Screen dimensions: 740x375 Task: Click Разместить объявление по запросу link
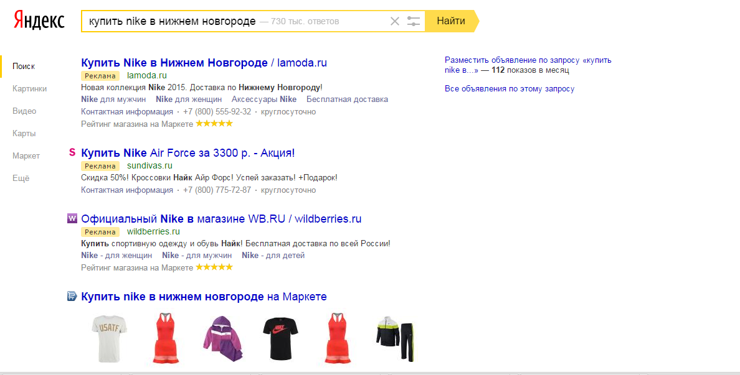528,65
